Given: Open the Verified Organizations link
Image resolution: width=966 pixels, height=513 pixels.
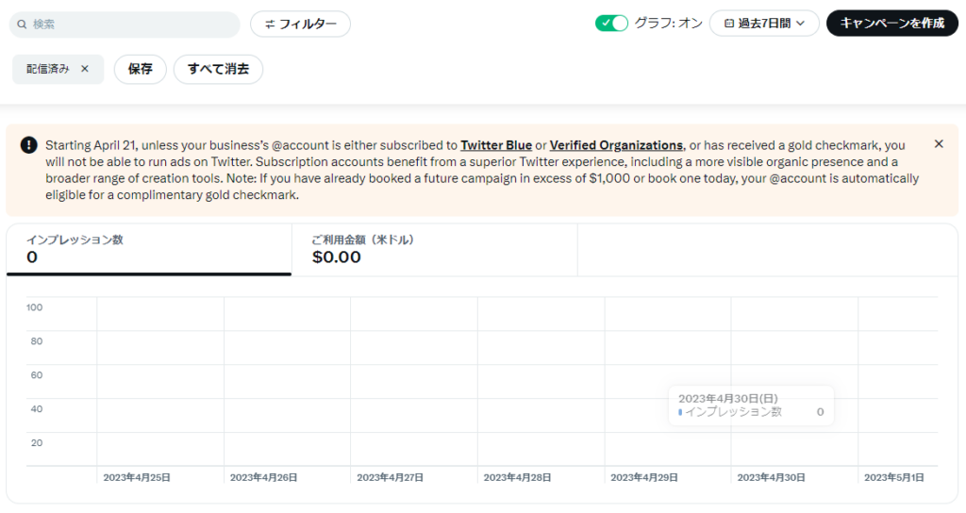Looking at the screenshot, I should click(x=616, y=145).
